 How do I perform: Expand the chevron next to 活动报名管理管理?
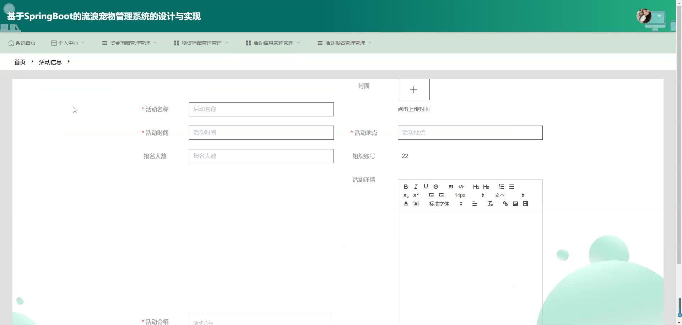click(370, 43)
